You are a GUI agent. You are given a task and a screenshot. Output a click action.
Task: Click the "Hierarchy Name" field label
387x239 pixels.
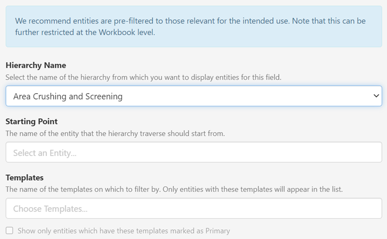(36, 65)
